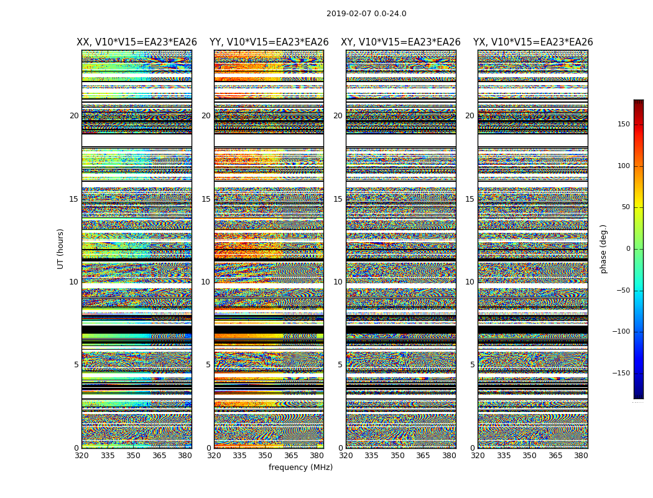The image size is (653, 498).
Task: Click the 15 hour tick on YX panel
Action: point(470,199)
